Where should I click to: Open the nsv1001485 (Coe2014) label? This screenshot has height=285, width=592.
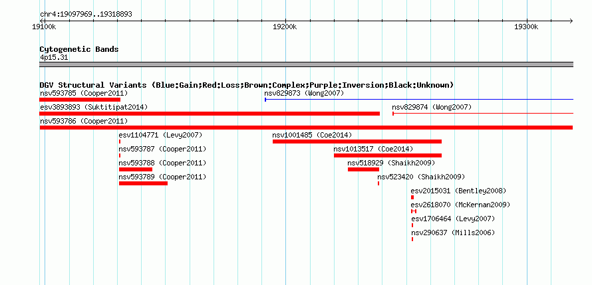(312, 135)
